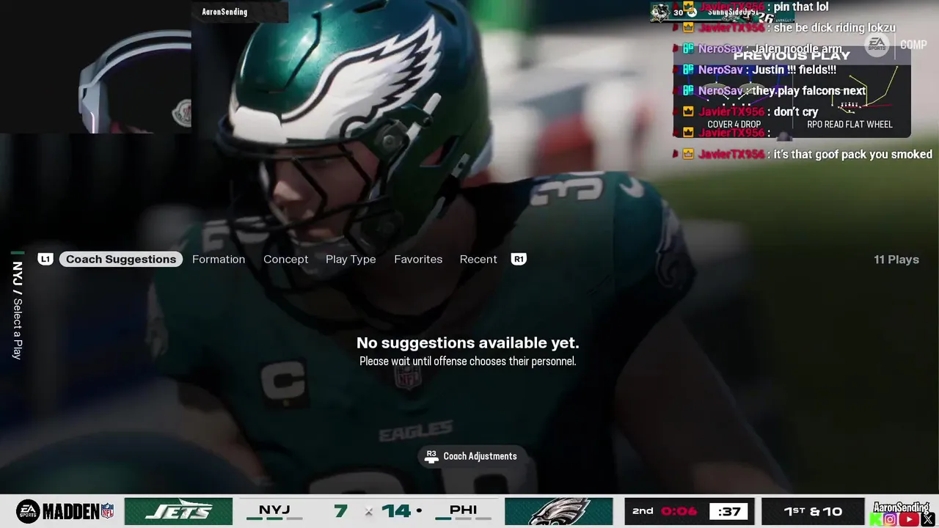Switch to the Formation tab
Viewport: 939px width, 528px height.
click(219, 259)
